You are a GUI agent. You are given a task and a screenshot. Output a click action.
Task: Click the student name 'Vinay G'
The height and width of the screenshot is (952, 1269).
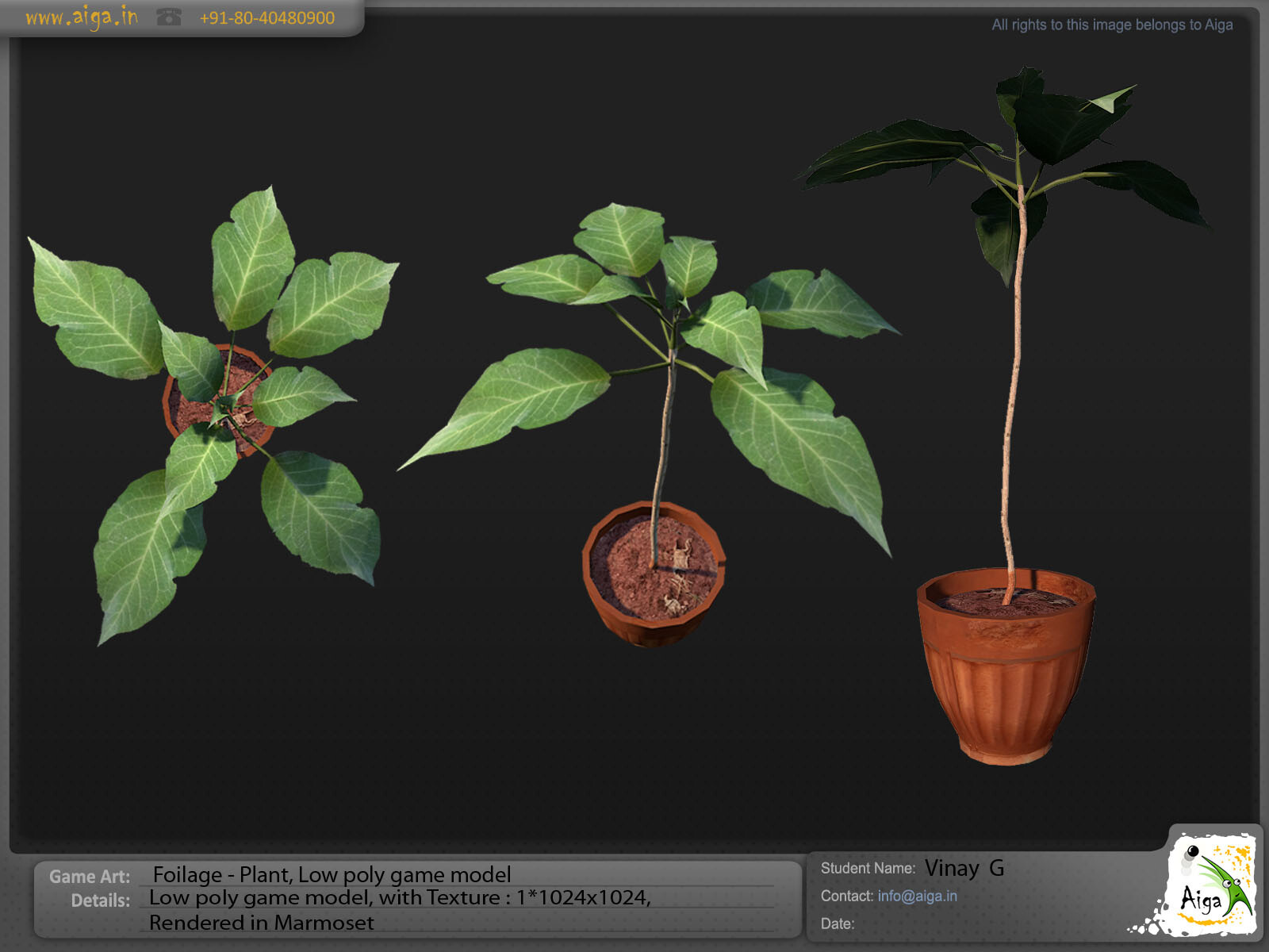(964, 868)
